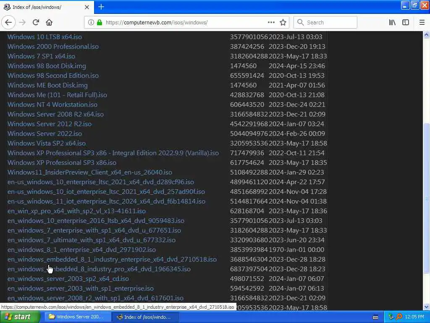The width and height of the screenshot is (430, 323).
Task: Click the forward navigation arrow
Action: 22,23
